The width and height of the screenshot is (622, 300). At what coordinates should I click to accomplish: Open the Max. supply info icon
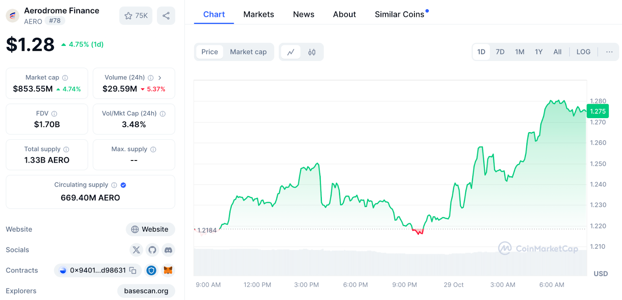coord(154,149)
